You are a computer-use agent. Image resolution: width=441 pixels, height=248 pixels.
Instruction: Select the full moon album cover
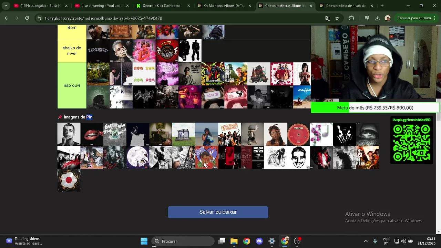pyautogui.click(x=138, y=157)
